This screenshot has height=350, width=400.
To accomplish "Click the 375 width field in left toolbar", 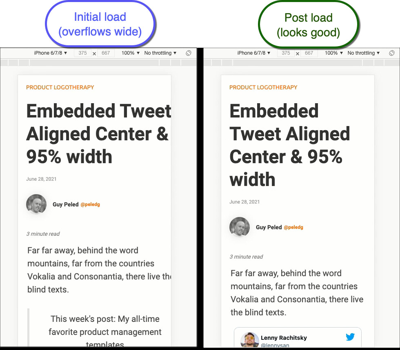I will click(82, 53).
